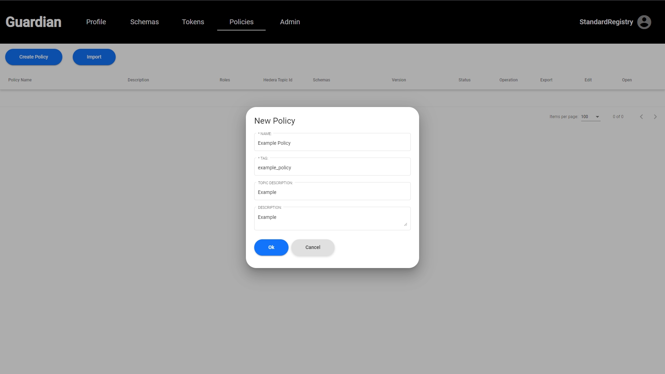Go to previous page arrow
The height and width of the screenshot is (374, 665).
(641, 117)
